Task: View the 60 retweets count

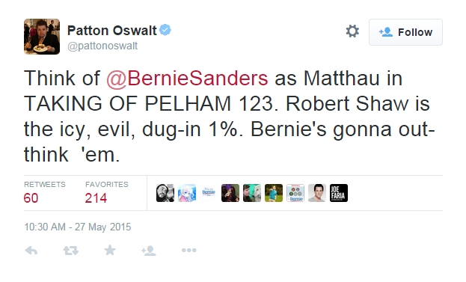Action: click(31, 198)
